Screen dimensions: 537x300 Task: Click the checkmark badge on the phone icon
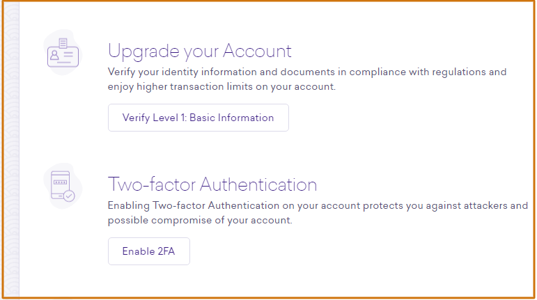point(69,196)
